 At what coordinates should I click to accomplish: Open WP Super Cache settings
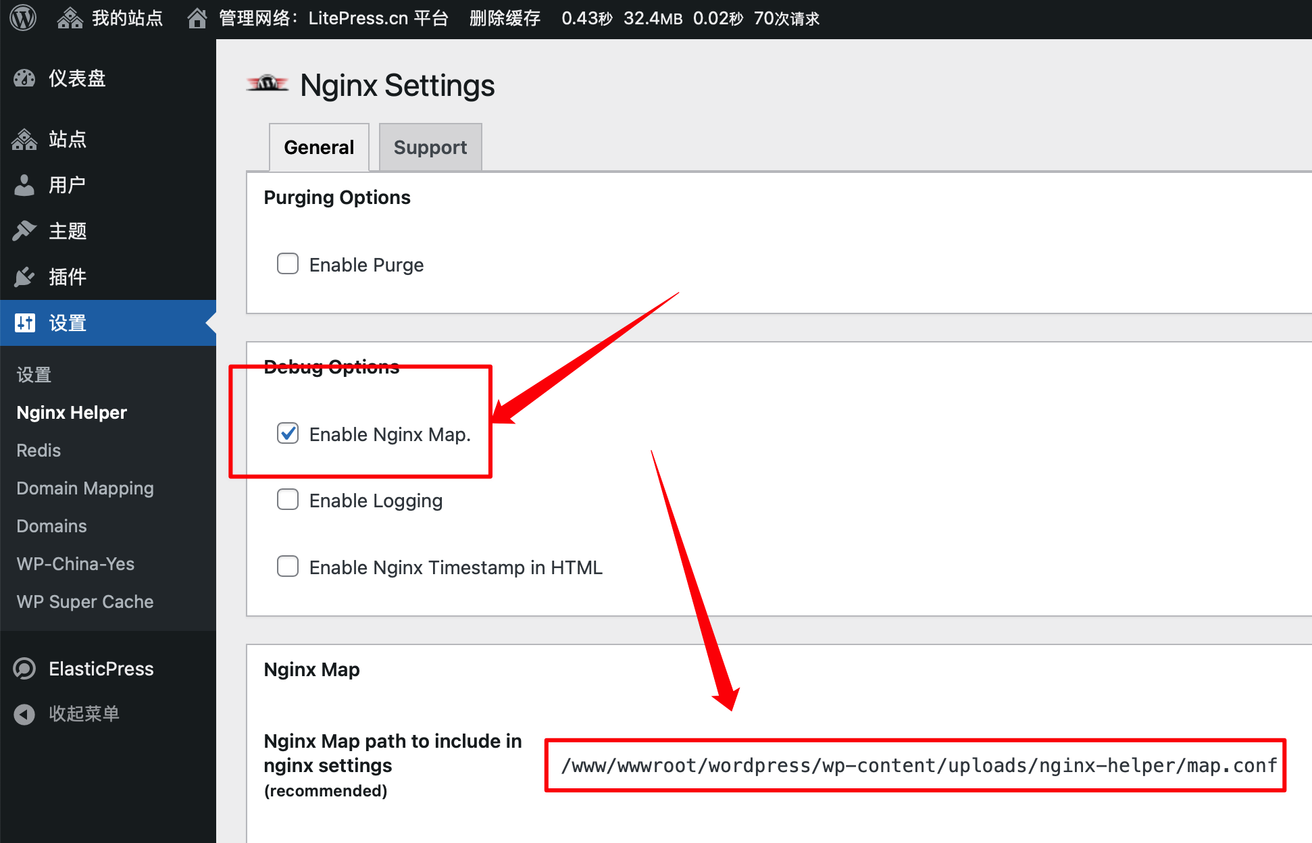(x=85, y=602)
